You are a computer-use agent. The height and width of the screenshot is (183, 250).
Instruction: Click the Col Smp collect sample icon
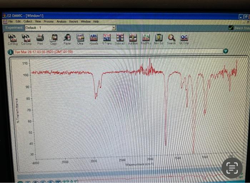26,40
